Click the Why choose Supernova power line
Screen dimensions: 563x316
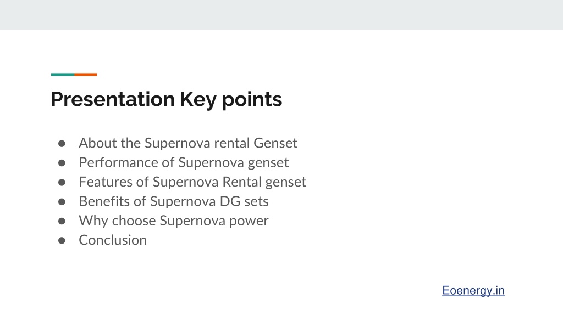pyautogui.click(x=173, y=221)
